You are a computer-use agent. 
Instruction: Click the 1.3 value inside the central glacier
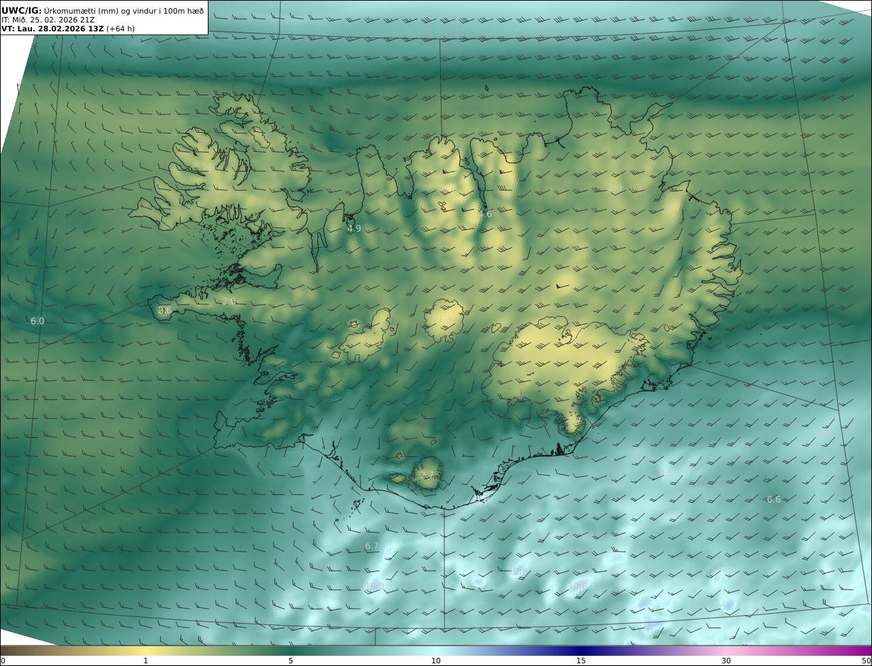[445, 319]
